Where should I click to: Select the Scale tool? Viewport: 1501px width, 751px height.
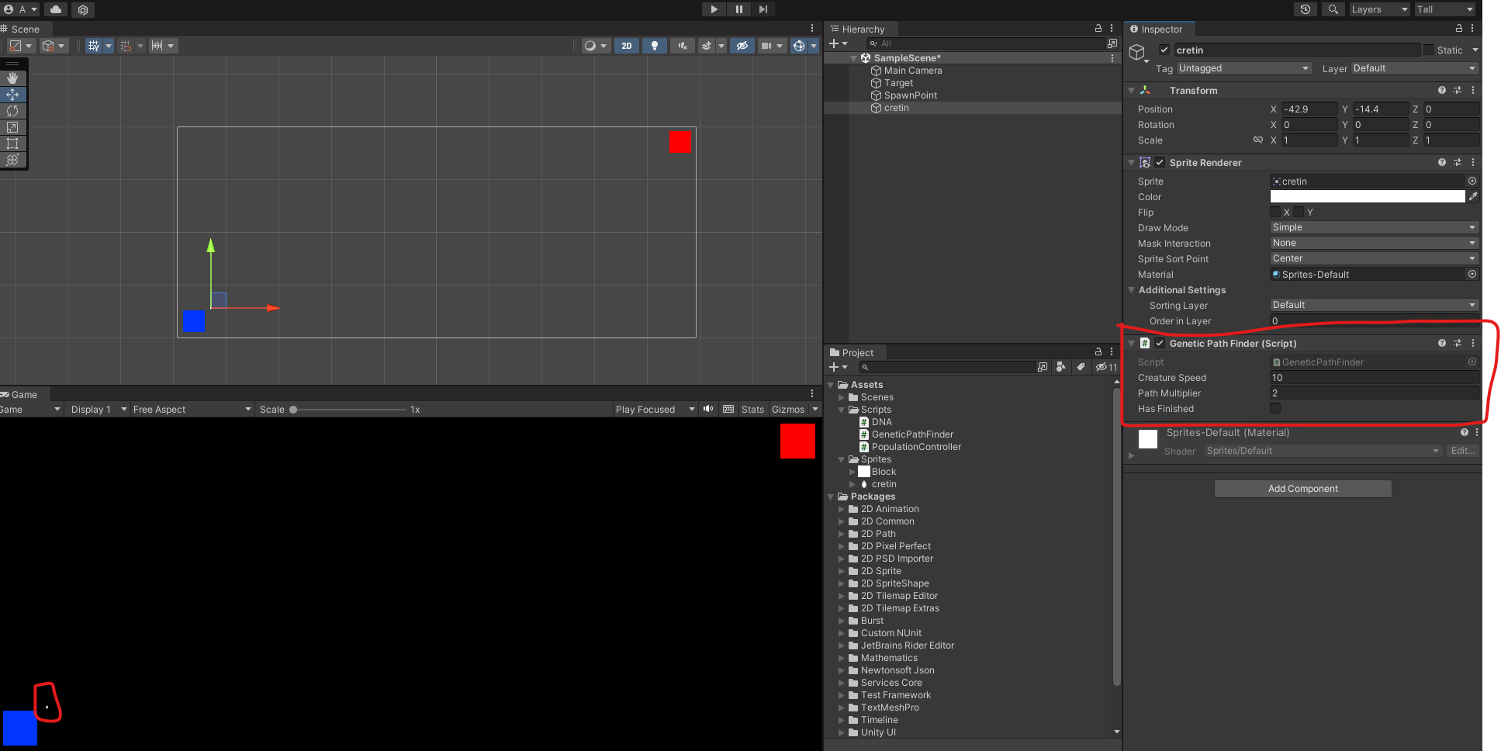[x=12, y=126]
